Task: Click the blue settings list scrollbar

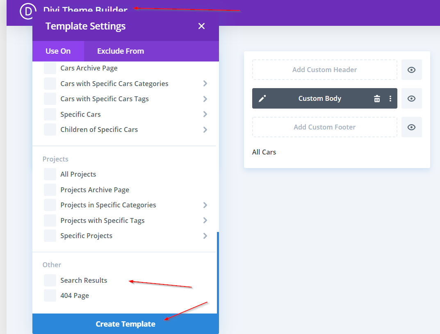Action: point(217,273)
